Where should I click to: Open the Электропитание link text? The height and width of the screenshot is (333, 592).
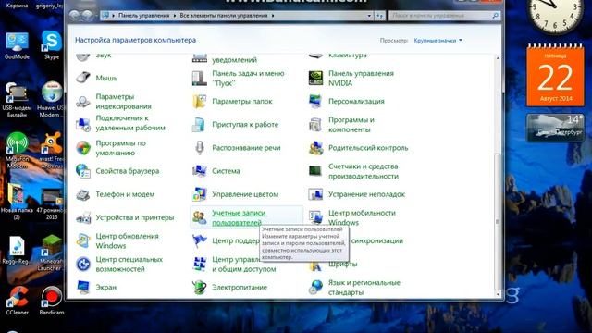click(240, 288)
